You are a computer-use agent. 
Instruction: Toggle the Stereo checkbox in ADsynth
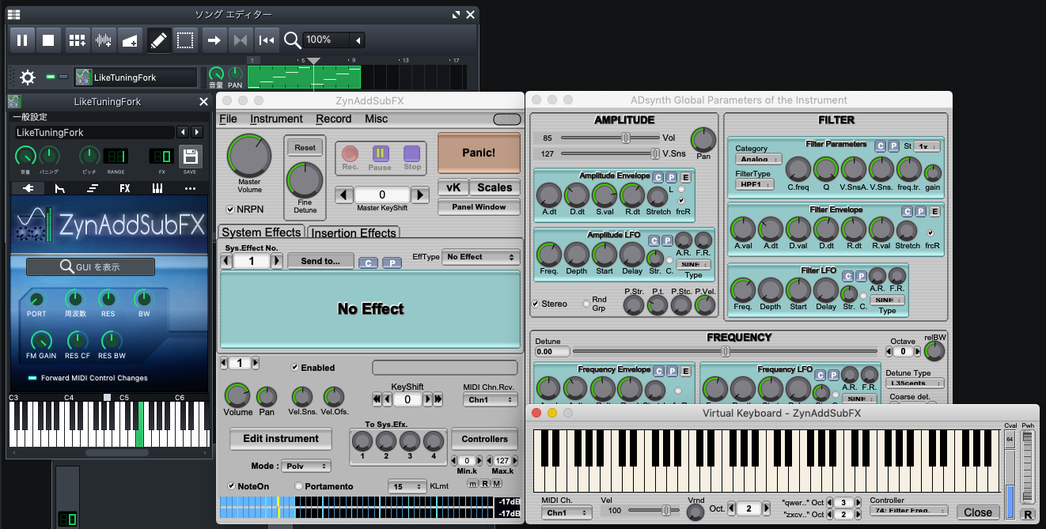point(536,304)
